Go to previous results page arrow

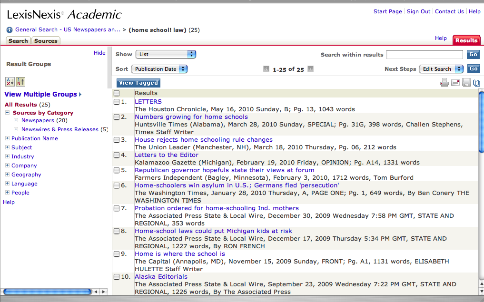pyautogui.click(x=266, y=69)
